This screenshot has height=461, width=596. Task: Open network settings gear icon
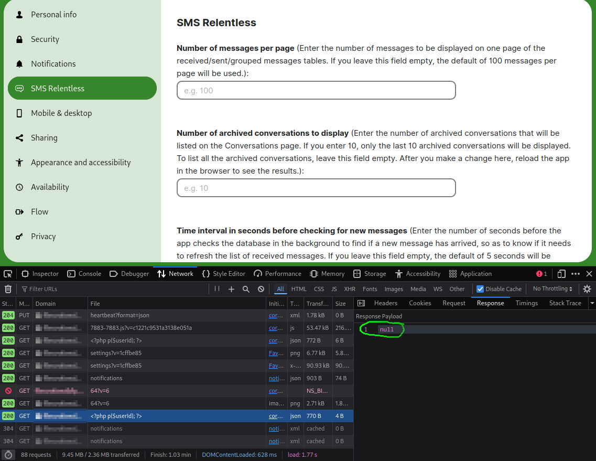coord(587,289)
